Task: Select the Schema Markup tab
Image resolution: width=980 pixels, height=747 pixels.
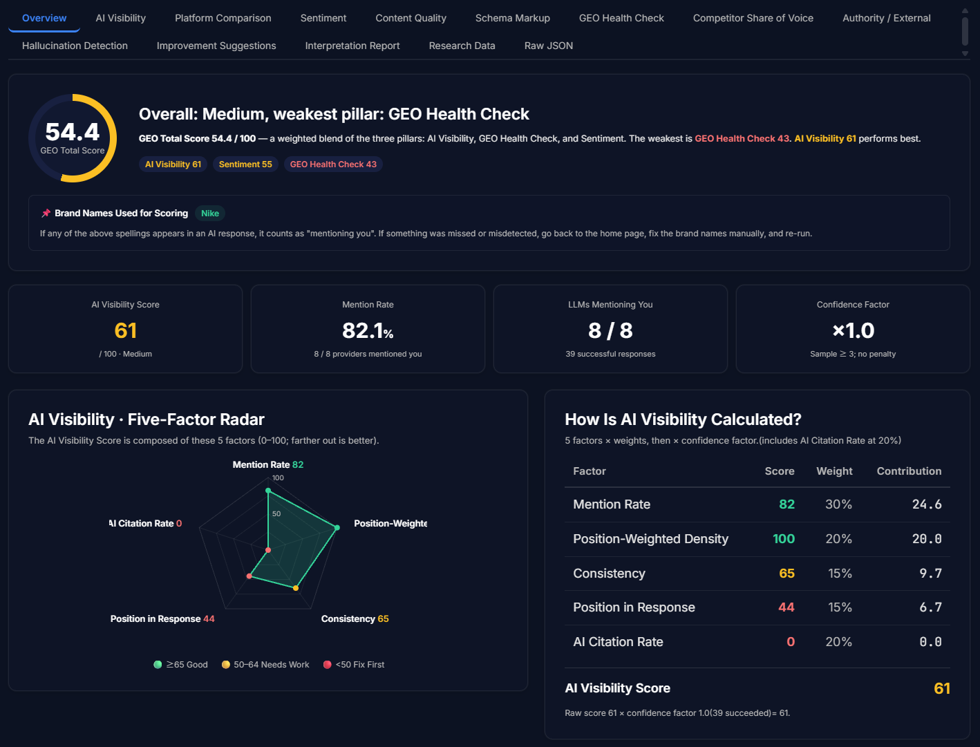Action: point(513,18)
